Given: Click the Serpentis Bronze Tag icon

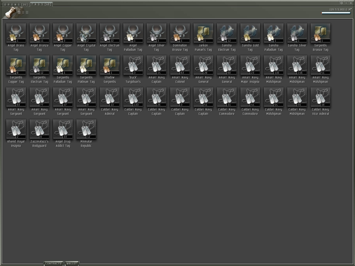Looking at the screenshot, I should point(320,33).
